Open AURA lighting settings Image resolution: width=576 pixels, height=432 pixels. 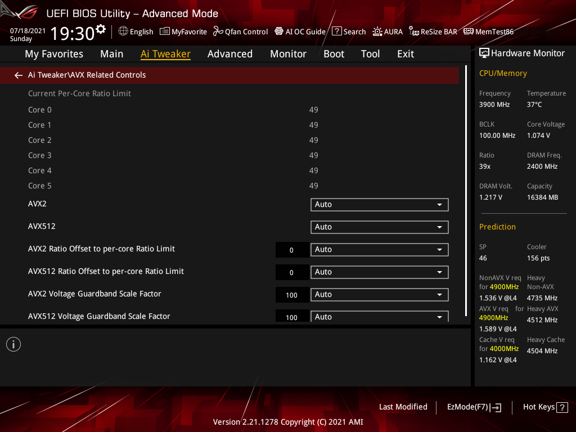(x=388, y=31)
